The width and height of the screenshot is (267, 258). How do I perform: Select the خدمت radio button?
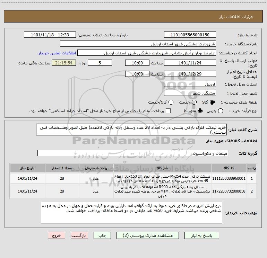coord(194,102)
